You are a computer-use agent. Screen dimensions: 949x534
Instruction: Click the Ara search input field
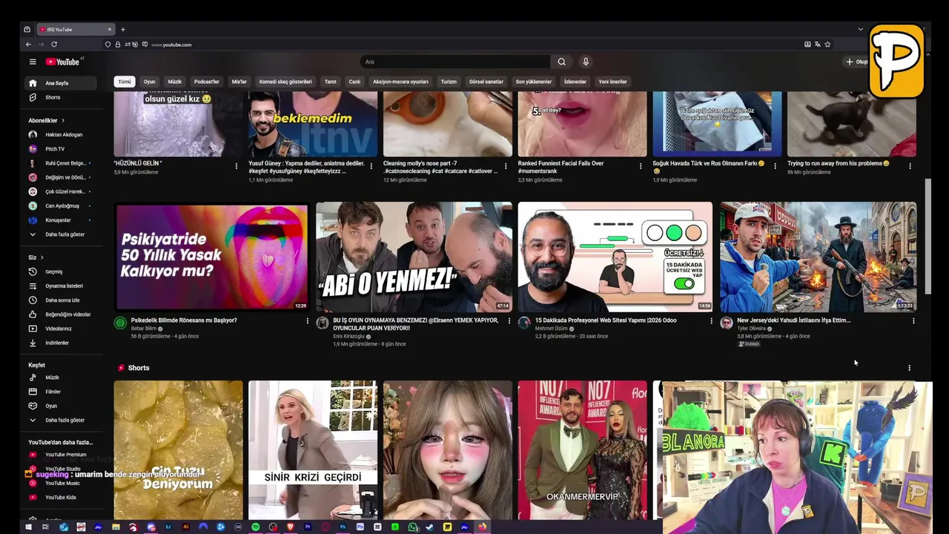[x=455, y=62]
